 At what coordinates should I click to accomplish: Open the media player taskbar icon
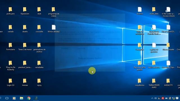[x=14, y=98]
